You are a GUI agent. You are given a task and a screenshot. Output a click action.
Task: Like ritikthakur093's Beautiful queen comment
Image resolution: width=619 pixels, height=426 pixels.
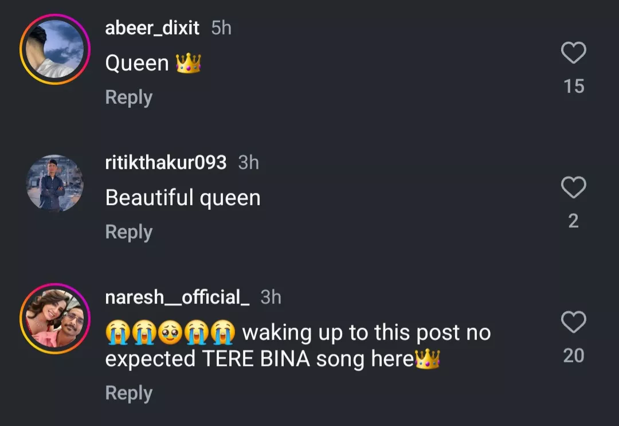point(573,187)
